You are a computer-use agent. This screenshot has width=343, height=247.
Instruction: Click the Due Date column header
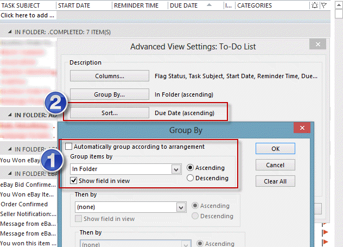coord(196,5)
